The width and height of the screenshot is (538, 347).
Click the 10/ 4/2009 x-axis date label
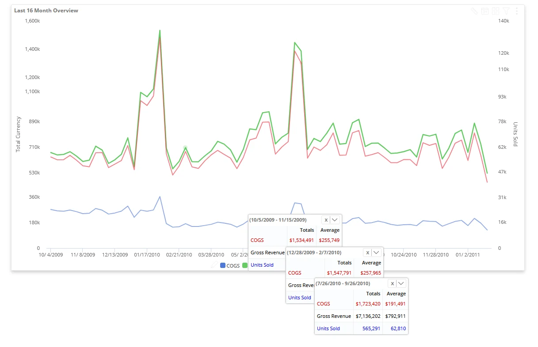tap(51, 255)
